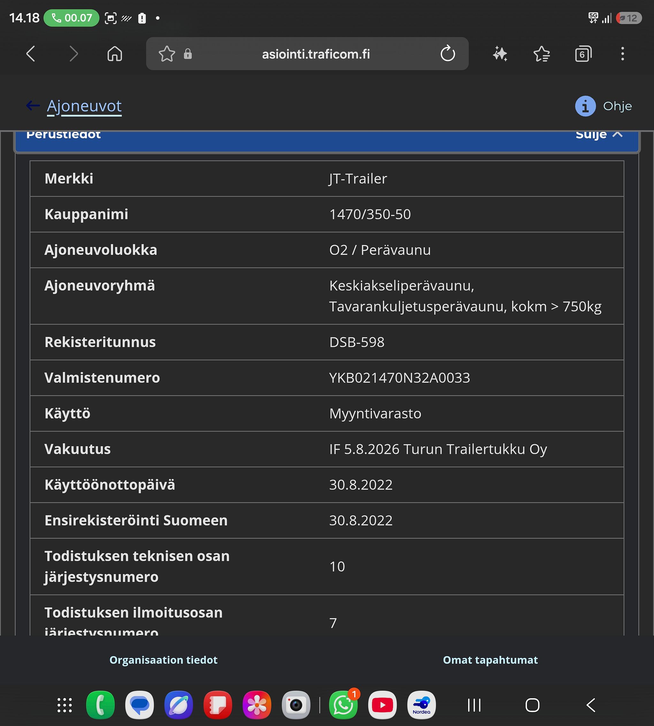Launch the Camera app

pyautogui.click(x=296, y=705)
